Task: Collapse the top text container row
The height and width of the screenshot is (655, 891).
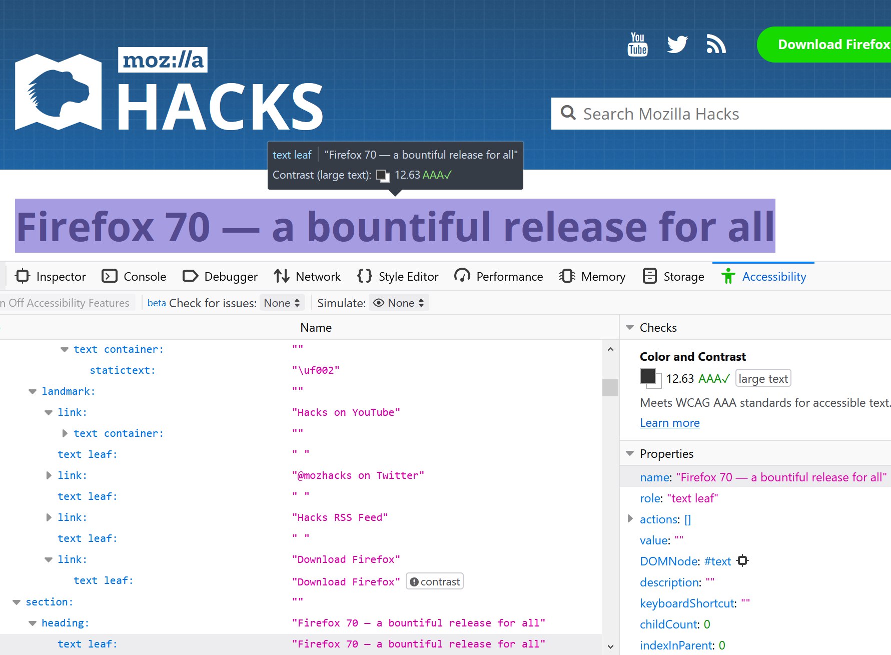Action: click(x=64, y=349)
